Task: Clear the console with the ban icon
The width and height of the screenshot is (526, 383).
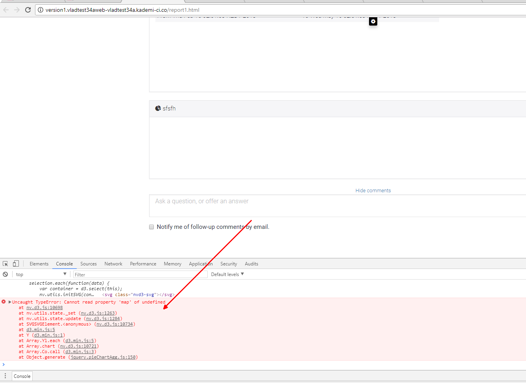Action: 6,274
